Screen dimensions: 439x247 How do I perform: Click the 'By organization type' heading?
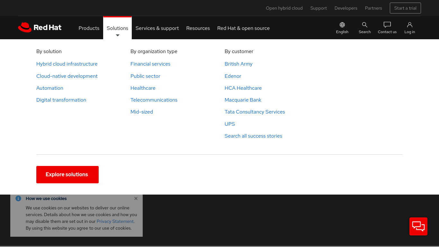(154, 51)
